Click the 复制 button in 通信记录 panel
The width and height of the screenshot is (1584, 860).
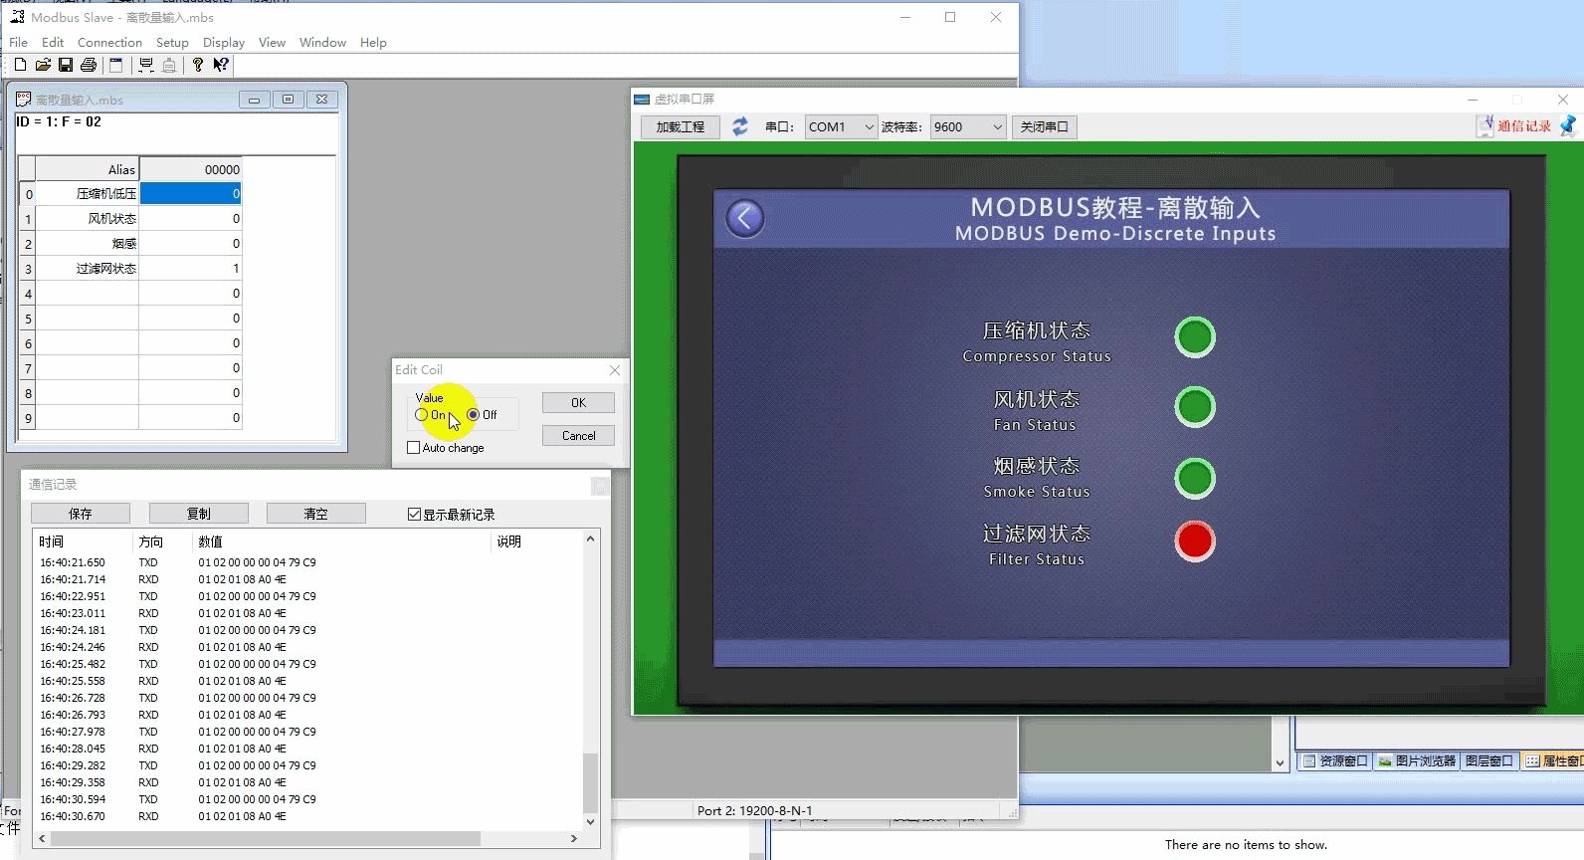[x=199, y=514]
